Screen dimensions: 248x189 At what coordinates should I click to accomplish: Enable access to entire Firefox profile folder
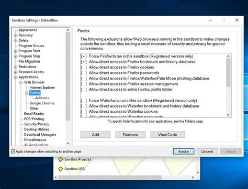click(x=84, y=89)
